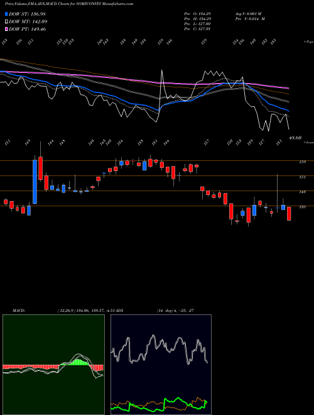Screen dimensions: 314x415
Task: Click the 'MACD:' panel label
Action: pos(19,311)
